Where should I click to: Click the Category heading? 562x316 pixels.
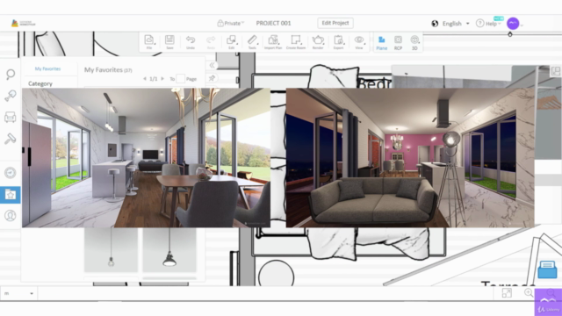coord(40,83)
